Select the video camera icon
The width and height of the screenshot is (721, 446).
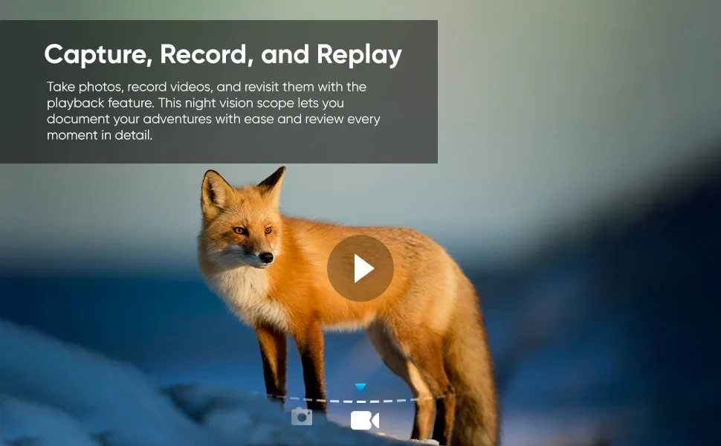click(x=365, y=420)
